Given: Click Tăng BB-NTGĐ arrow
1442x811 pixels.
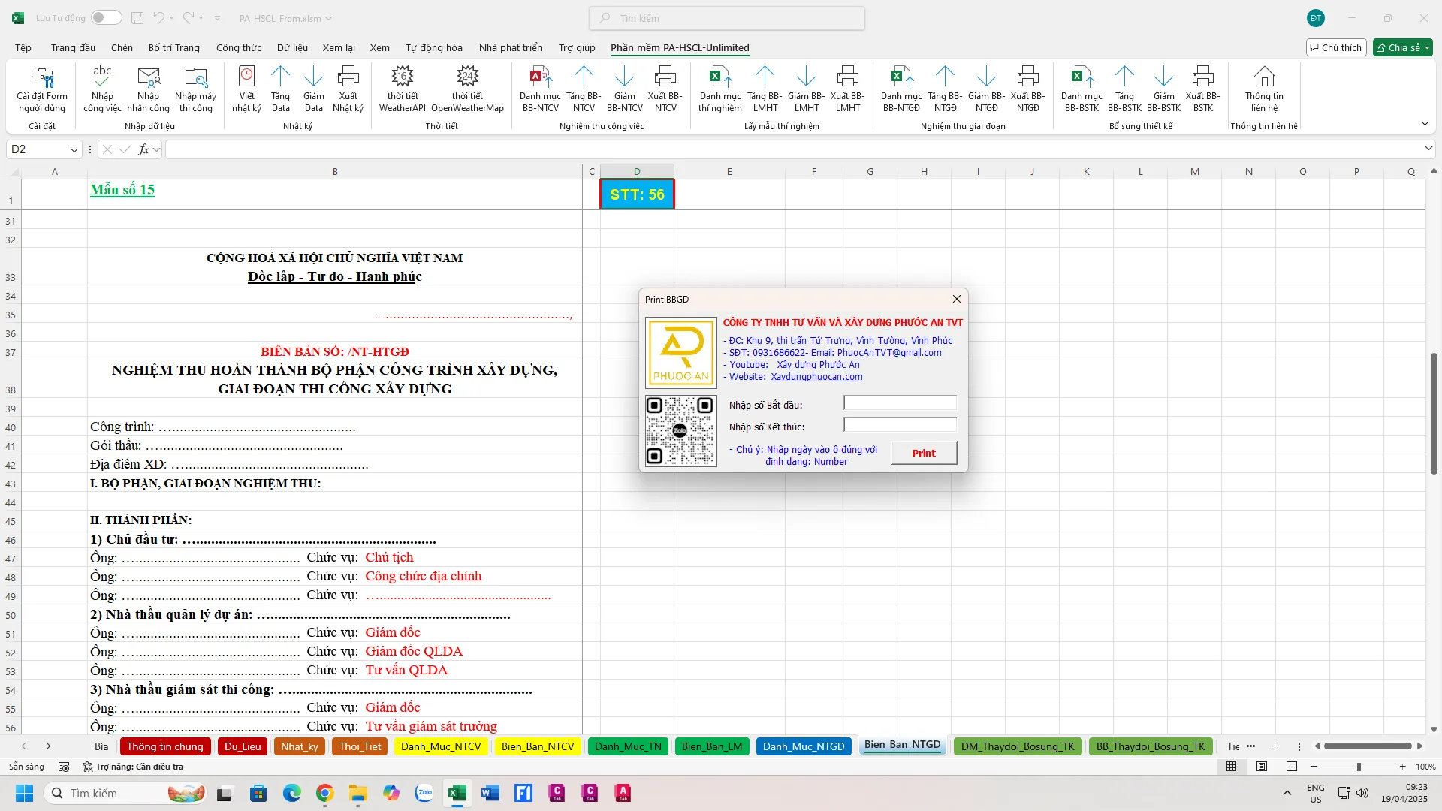Looking at the screenshot, I should coord(945,89).
